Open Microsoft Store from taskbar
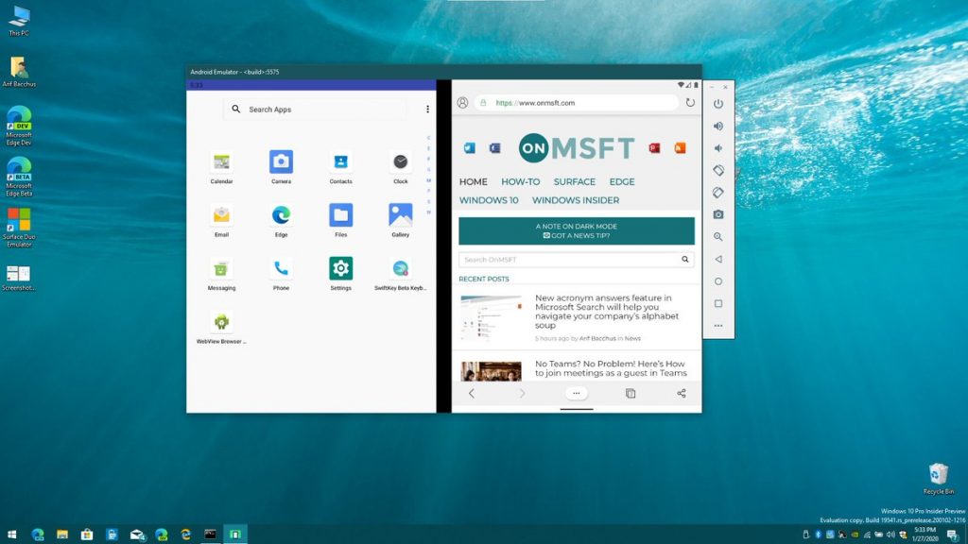The width and height of the screenshot is (968, 544). point(87,535)
